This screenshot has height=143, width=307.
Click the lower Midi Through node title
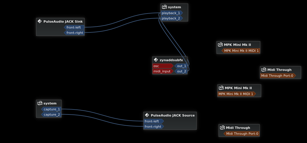[x=238, y=128]
